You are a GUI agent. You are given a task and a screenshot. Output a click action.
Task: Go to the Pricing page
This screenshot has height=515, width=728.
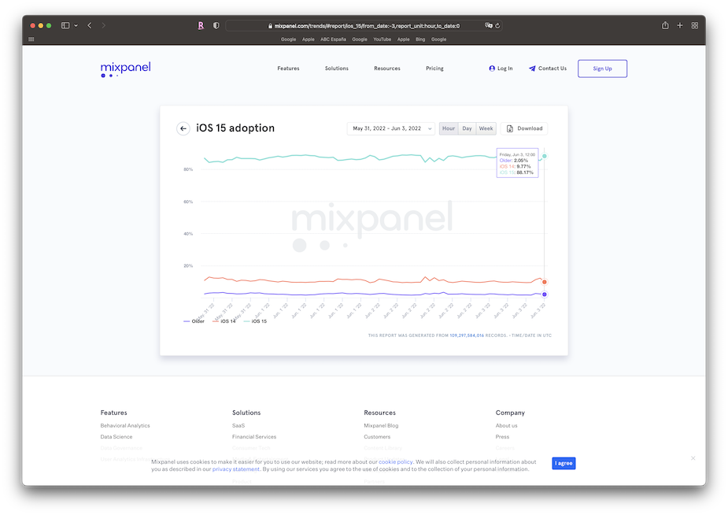pos(434,69)
